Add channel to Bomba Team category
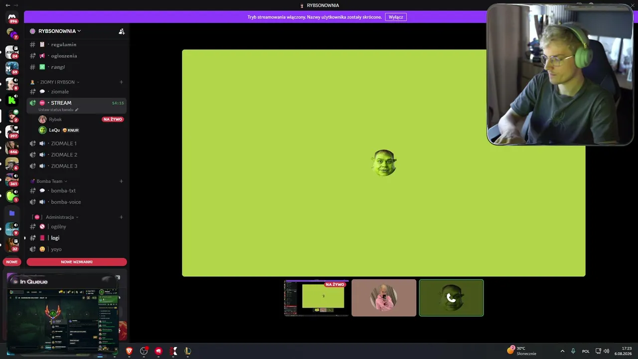This screenshot has height=359, width=638. tap(121, 181)
